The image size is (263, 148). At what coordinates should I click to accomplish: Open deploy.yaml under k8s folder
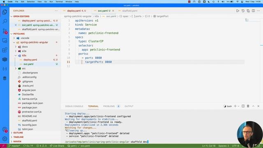(30, 60)
